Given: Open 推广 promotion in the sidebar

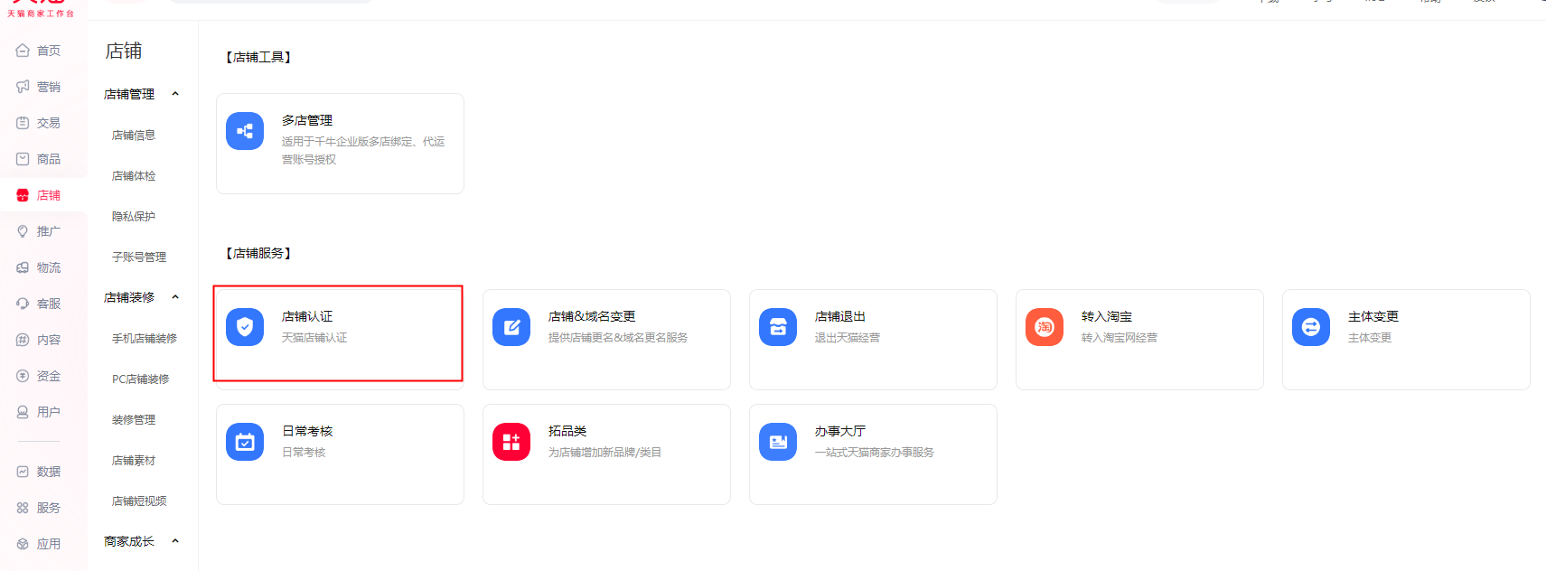Looking at the screenshot, I should (x=39, y=231).
